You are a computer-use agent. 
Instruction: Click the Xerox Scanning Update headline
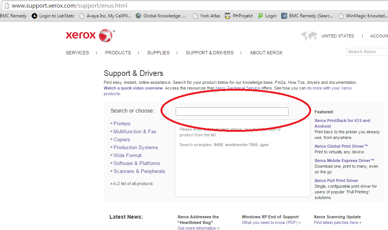tap(337, 217)
